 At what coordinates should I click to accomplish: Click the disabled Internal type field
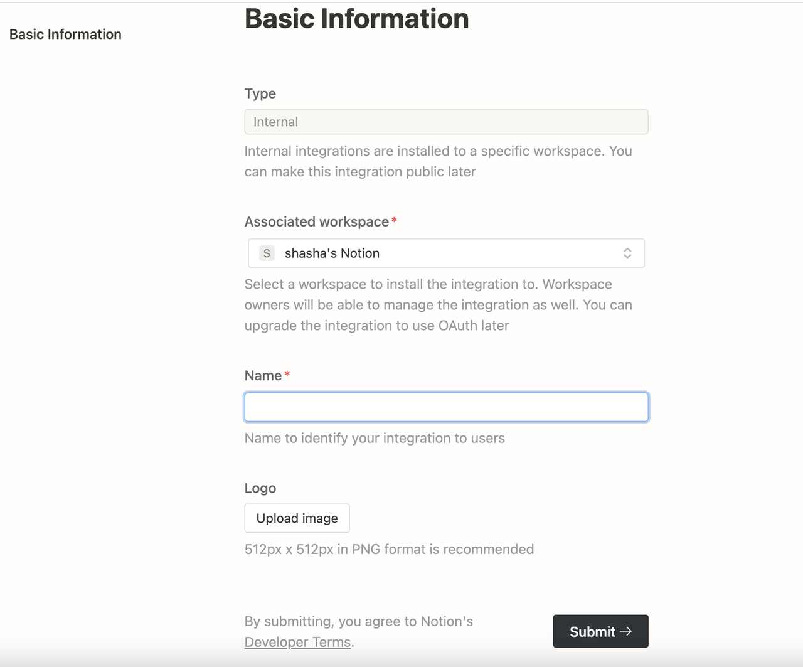tap(445, 122)
